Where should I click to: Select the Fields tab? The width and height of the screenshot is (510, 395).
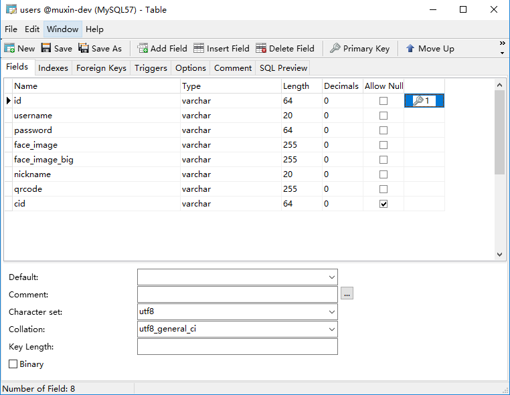tap(17, 67)
